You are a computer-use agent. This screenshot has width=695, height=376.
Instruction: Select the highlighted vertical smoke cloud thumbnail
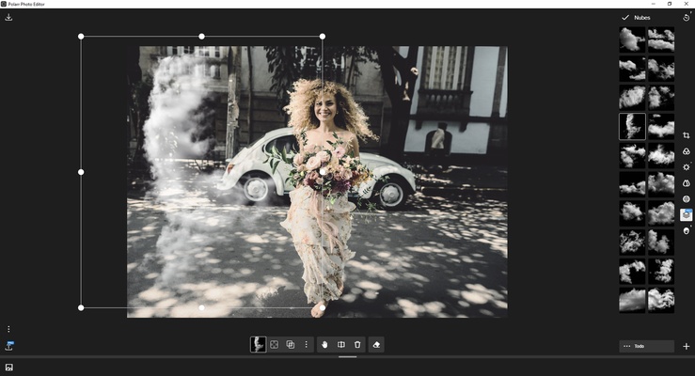[x=632, y=126]
